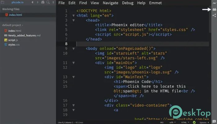Open the Emmet menu
217x124 pixels.
pos(155,3)
